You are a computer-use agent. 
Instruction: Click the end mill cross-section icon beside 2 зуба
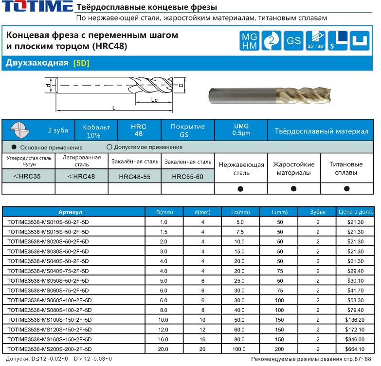(21, 129)
